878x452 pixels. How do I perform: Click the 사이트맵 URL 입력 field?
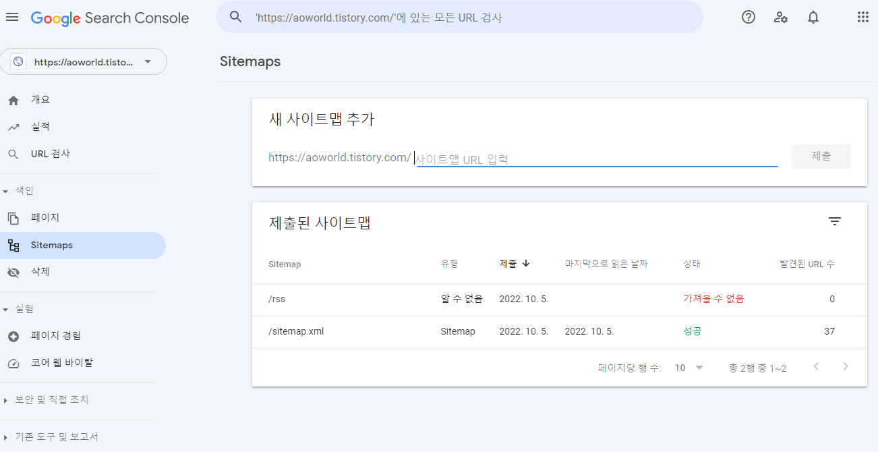pyautogui.click(x=597, y=159)
